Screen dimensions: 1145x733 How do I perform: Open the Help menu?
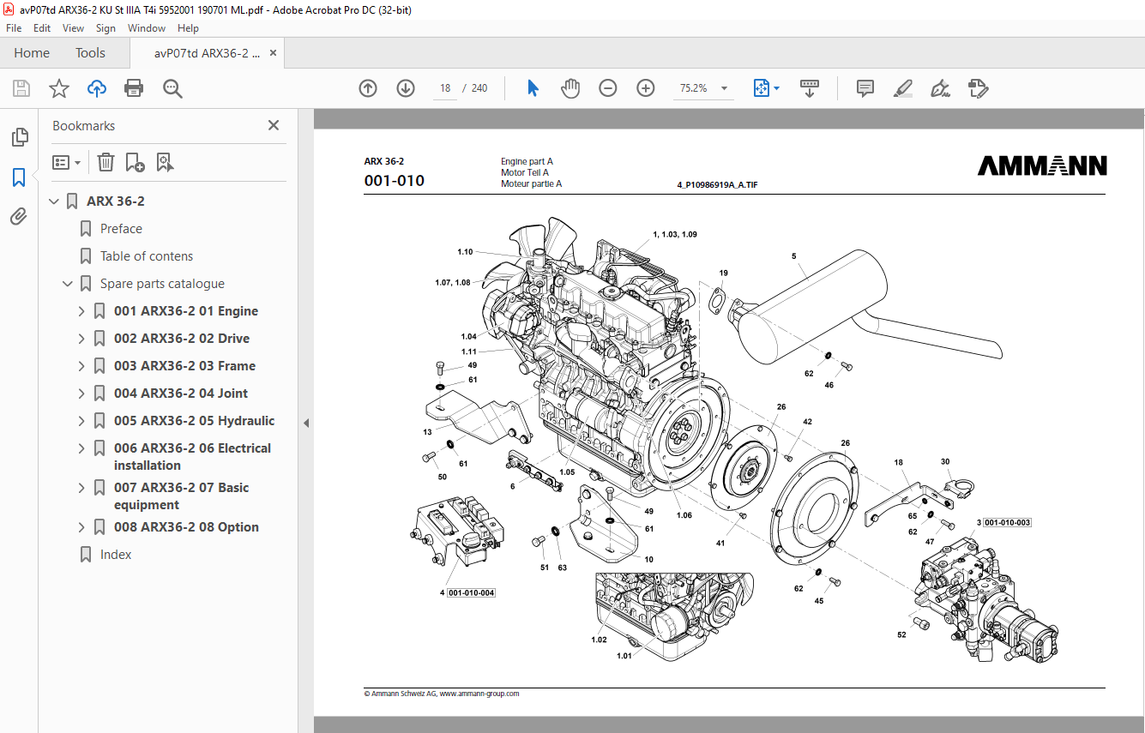(x=188, y=28)
